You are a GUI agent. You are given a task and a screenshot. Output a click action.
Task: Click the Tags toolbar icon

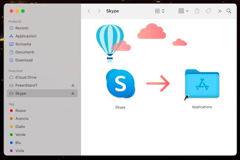point(208,11)
